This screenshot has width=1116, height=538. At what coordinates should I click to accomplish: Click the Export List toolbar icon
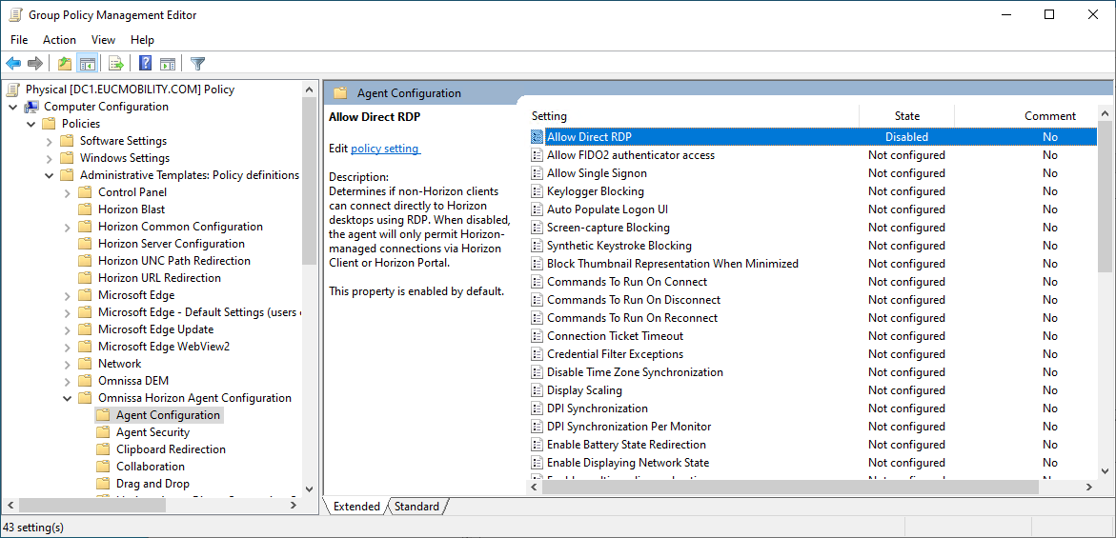tap(116, 64)
